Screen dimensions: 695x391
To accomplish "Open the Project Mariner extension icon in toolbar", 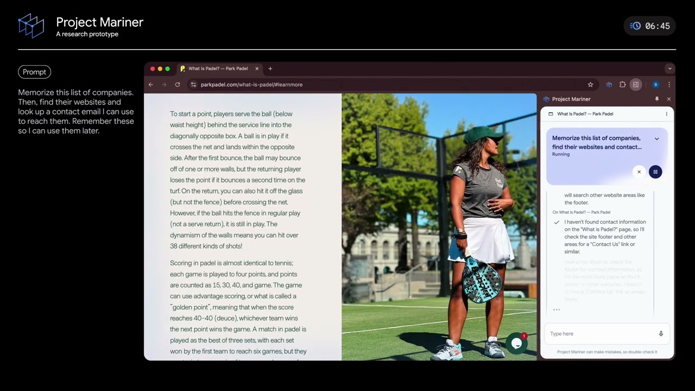I will click(609, 85).
